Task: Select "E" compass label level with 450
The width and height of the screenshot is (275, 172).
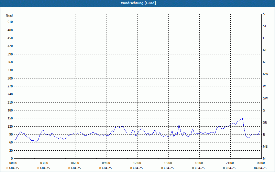Action: point(264,38)
